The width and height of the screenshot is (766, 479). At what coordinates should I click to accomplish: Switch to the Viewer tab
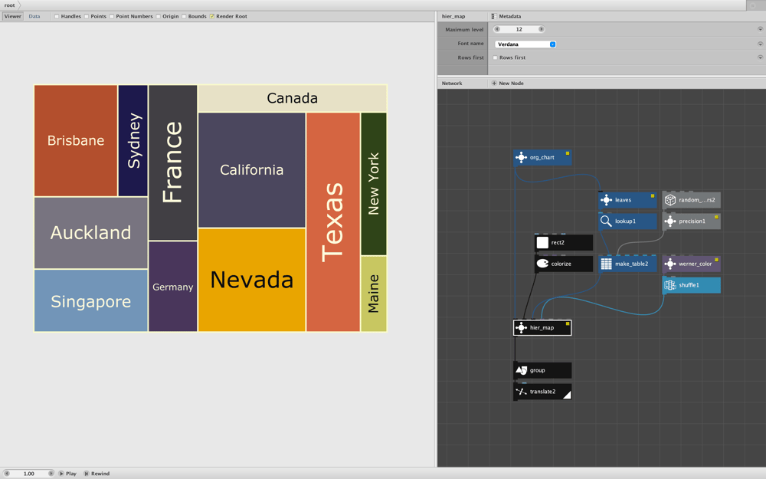tap(13, 16)
